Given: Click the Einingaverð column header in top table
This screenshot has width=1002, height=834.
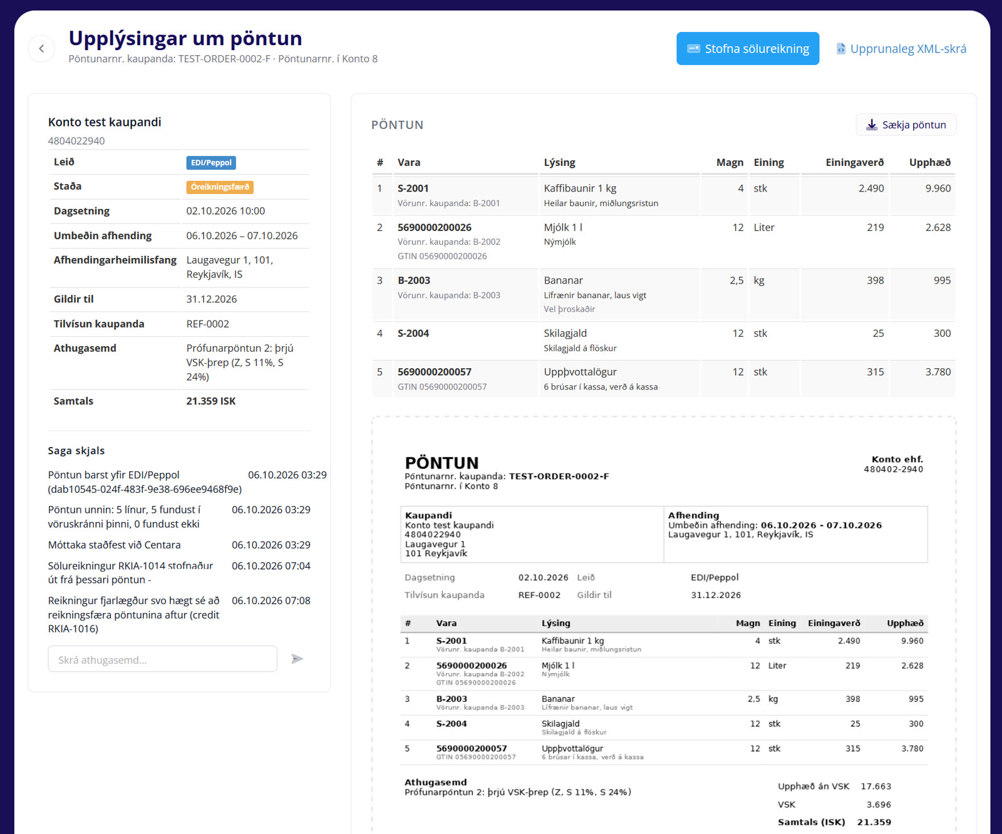Looking at the screenshot, I should [854, 162].
